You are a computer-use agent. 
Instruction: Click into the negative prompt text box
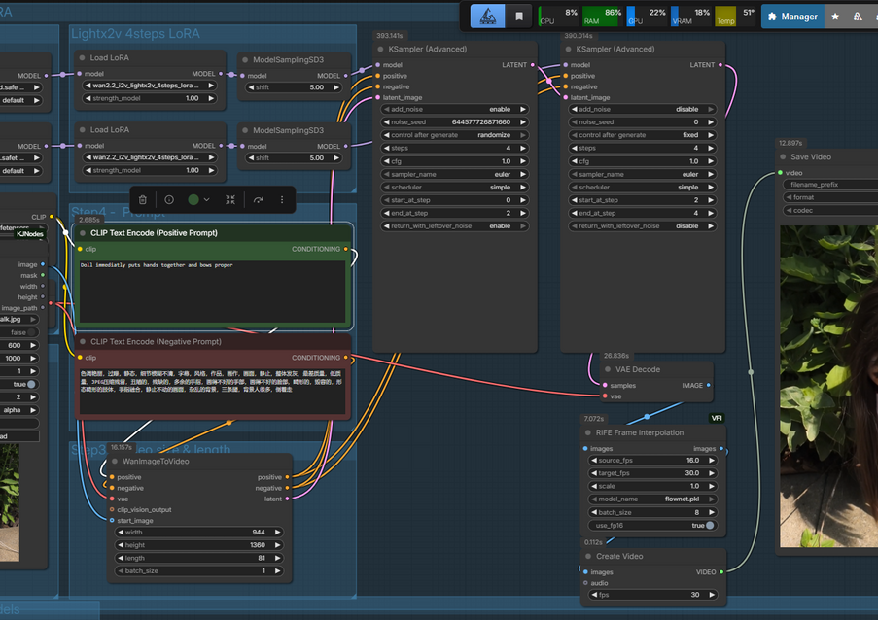212,391
